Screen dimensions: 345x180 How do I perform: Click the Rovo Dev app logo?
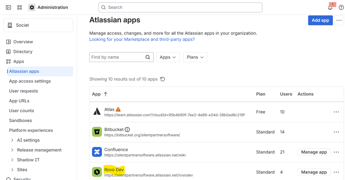pos(97,172)
